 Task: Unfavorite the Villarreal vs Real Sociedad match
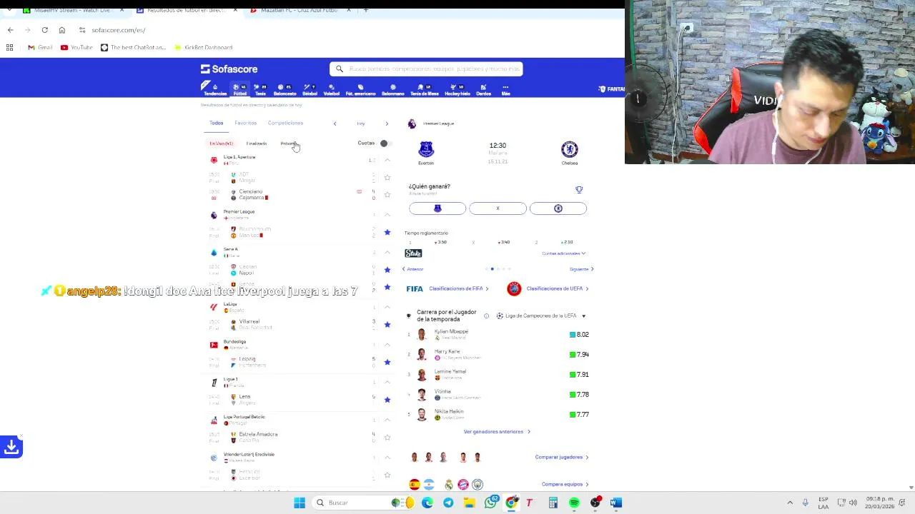tap(387, 324)
